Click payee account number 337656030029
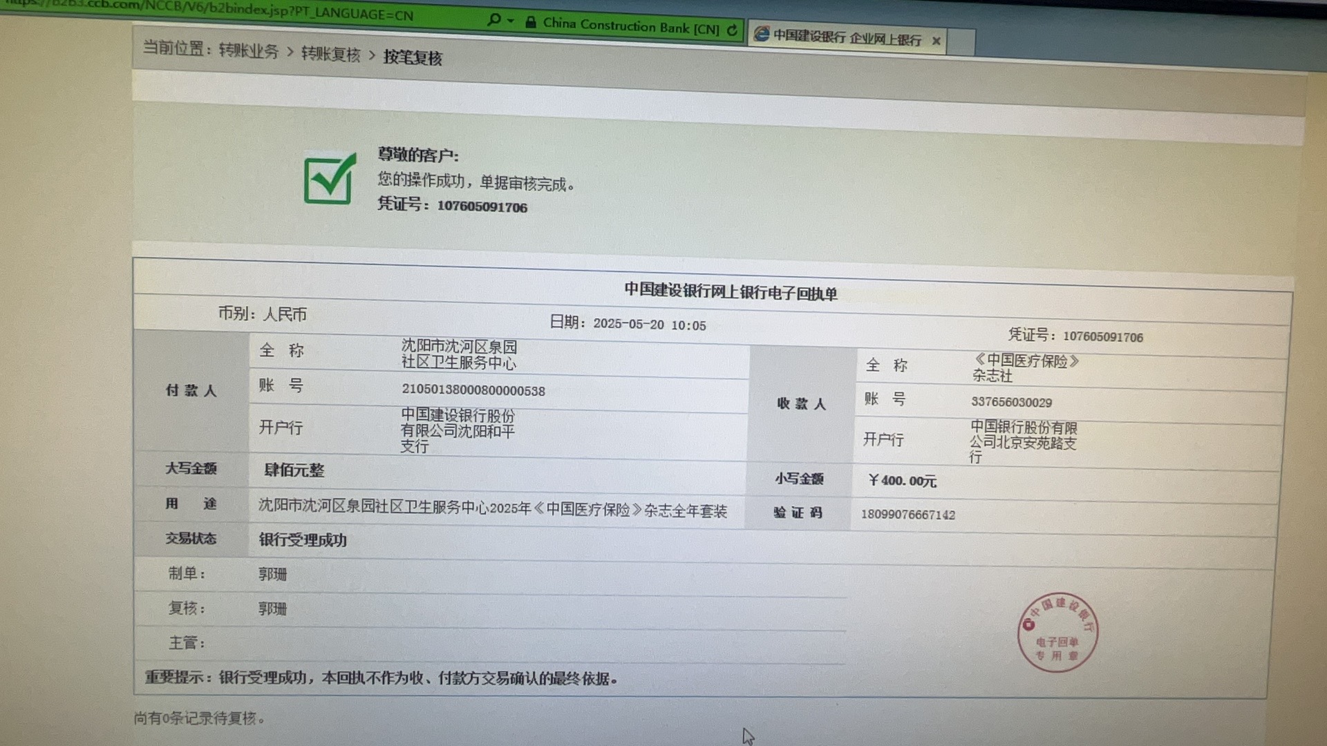 [x=1011, y=402]
